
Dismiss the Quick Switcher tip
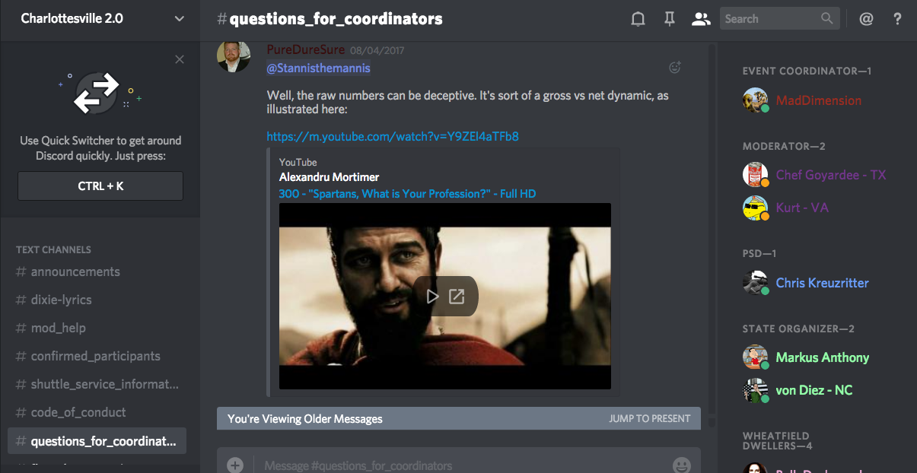(x=180, y=59)
